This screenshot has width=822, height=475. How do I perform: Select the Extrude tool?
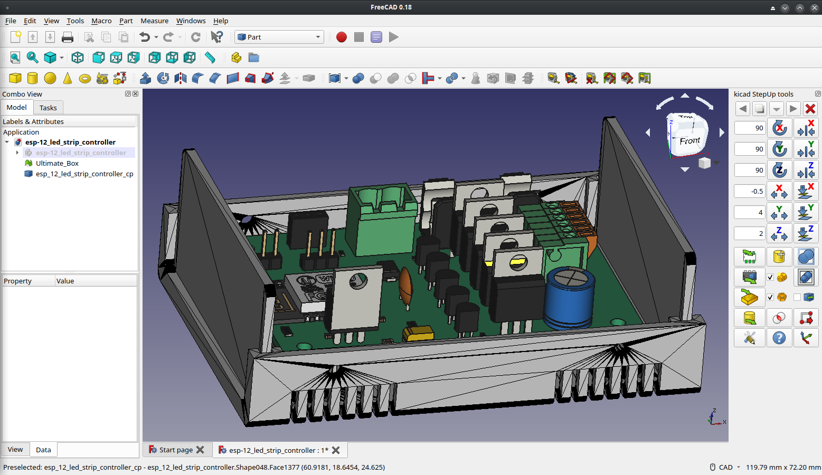point(145,78)
